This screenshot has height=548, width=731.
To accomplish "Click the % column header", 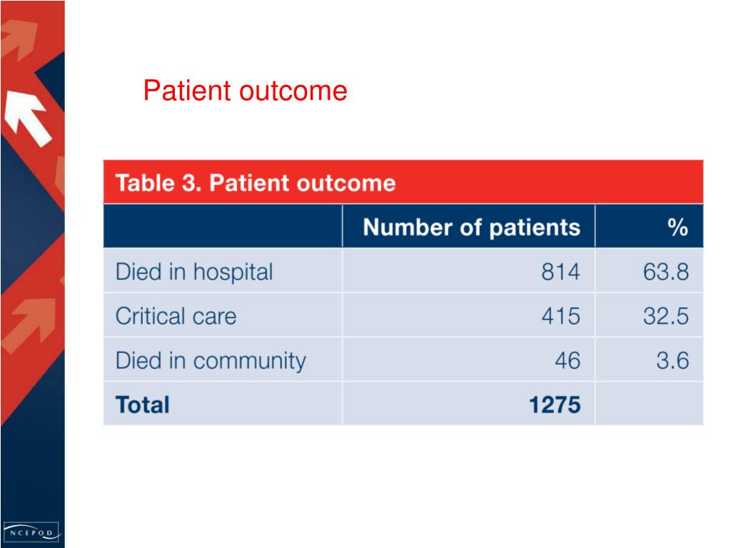I will [677, 228].
